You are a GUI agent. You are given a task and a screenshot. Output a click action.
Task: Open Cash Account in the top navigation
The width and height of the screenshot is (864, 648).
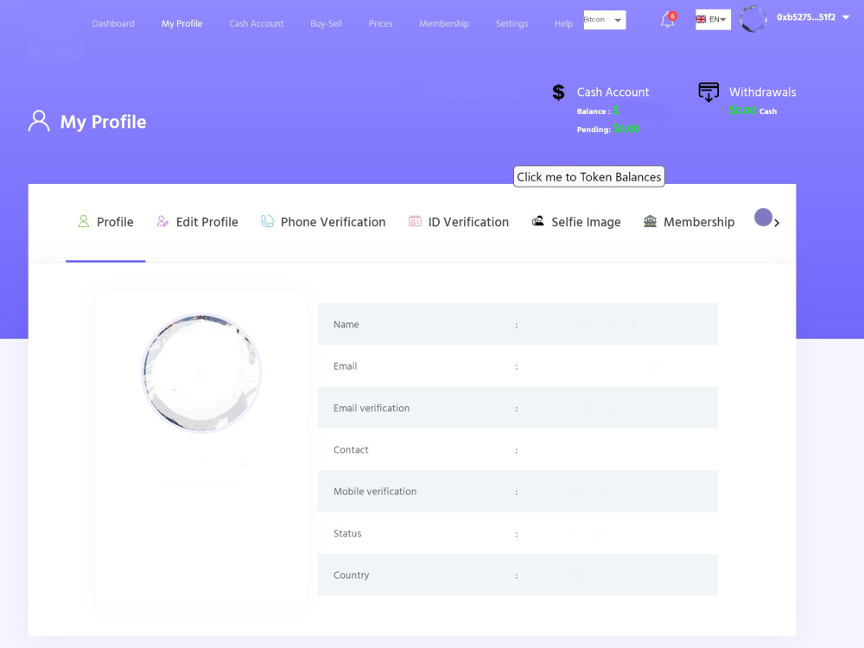point(257,23)
